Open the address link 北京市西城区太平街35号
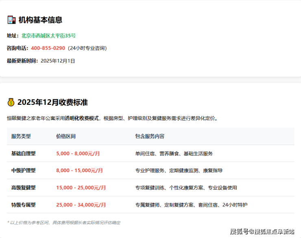The image size is (301, 238). (48, 36)
